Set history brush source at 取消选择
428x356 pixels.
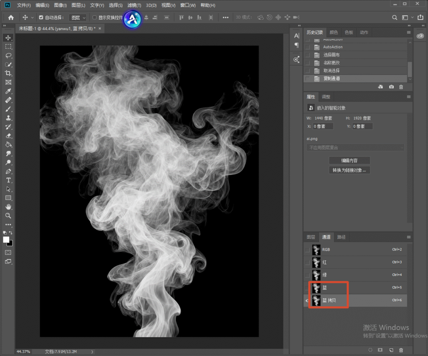308,71
